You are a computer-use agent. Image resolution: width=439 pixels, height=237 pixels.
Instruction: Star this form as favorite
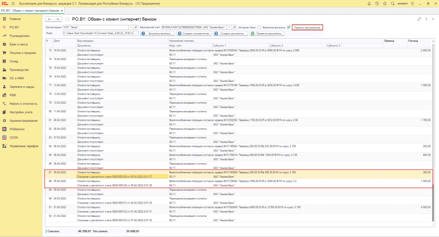coord(67,19)
